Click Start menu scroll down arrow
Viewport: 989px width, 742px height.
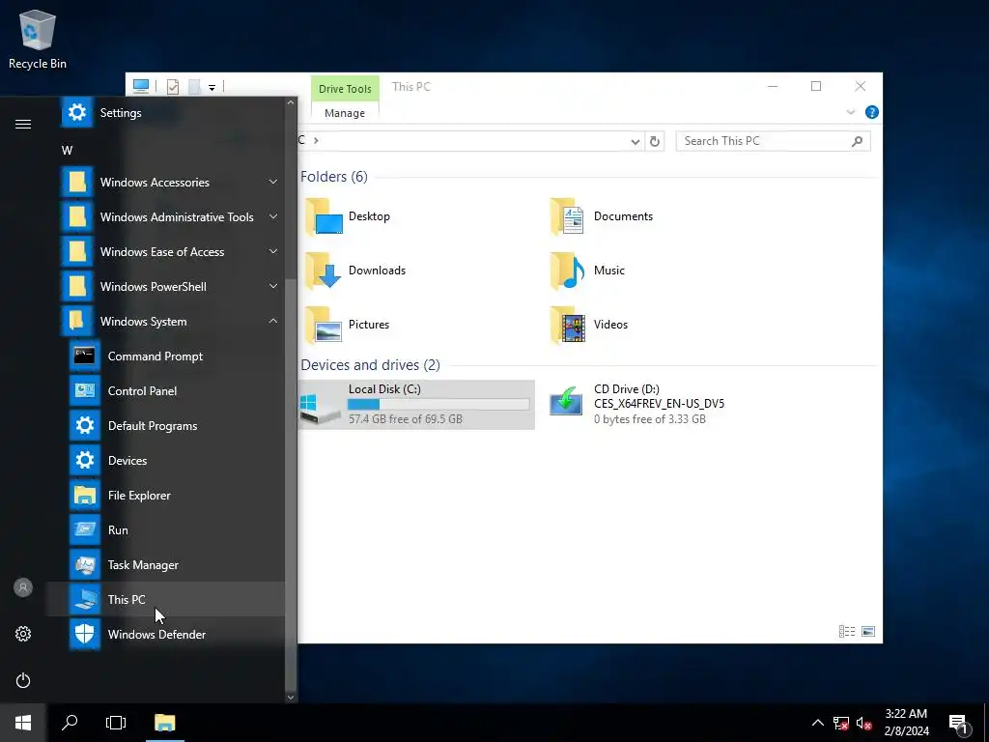[x=291, y=698]
